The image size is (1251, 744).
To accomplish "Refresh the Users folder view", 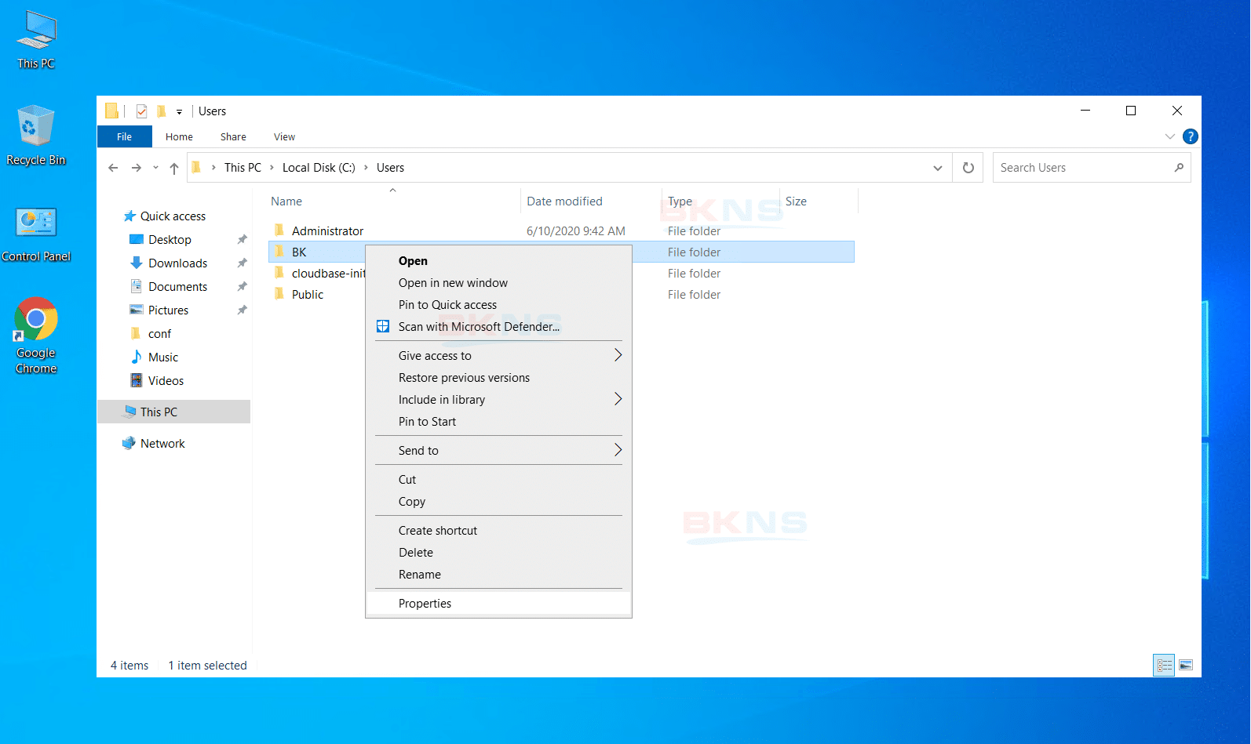I will 968,168.
